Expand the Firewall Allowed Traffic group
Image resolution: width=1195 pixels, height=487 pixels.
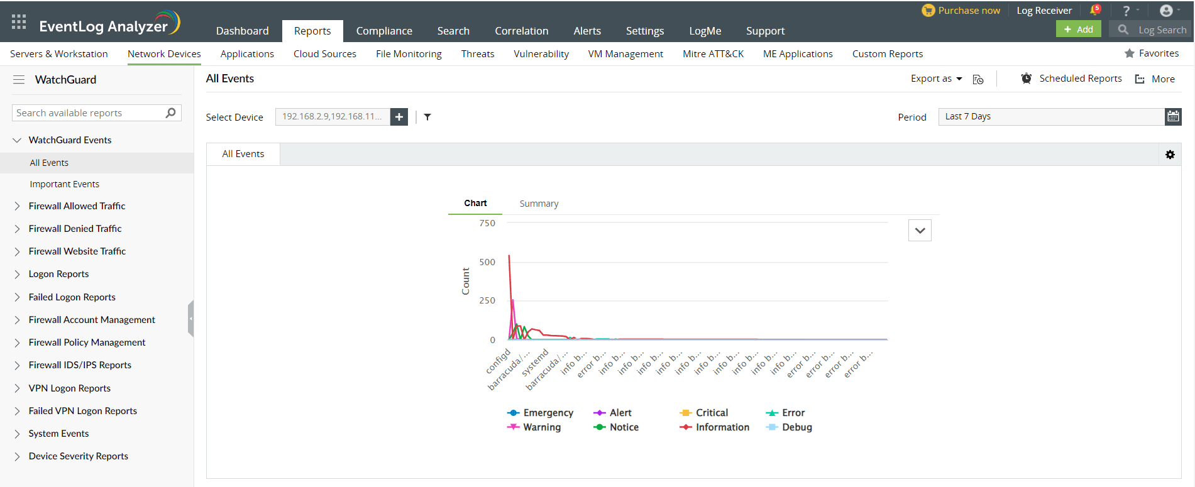pyautogui.click(x=77, y=206)
